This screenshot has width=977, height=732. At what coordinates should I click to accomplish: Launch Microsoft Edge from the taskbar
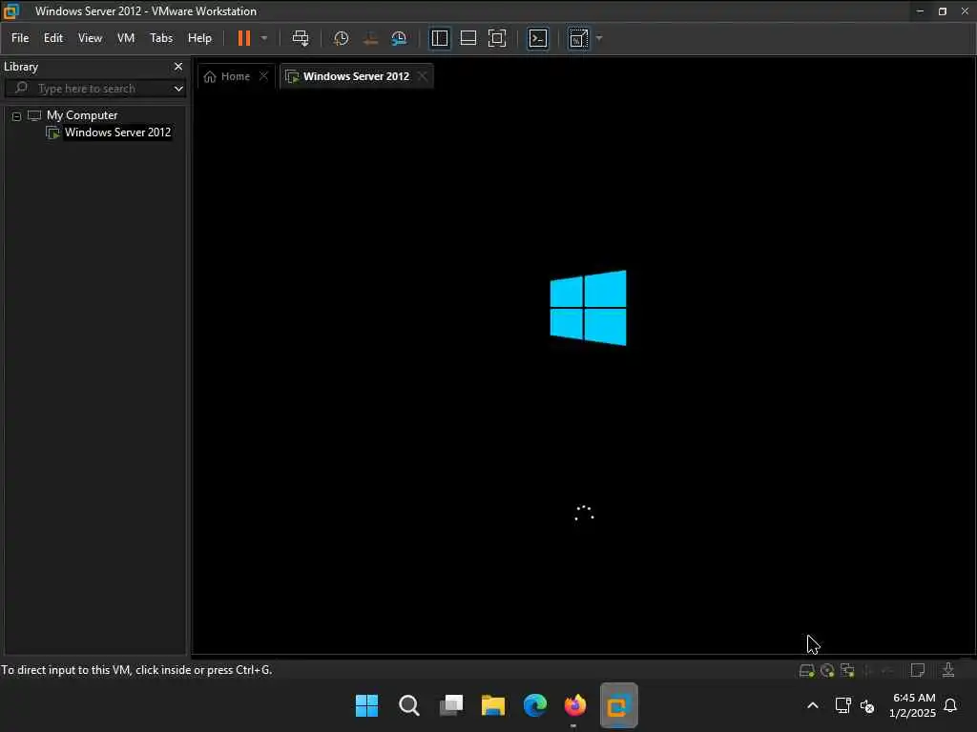534,706
